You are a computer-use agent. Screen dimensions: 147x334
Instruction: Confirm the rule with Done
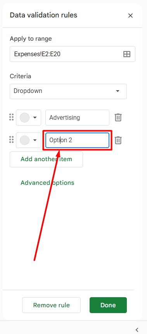[108, 305]
